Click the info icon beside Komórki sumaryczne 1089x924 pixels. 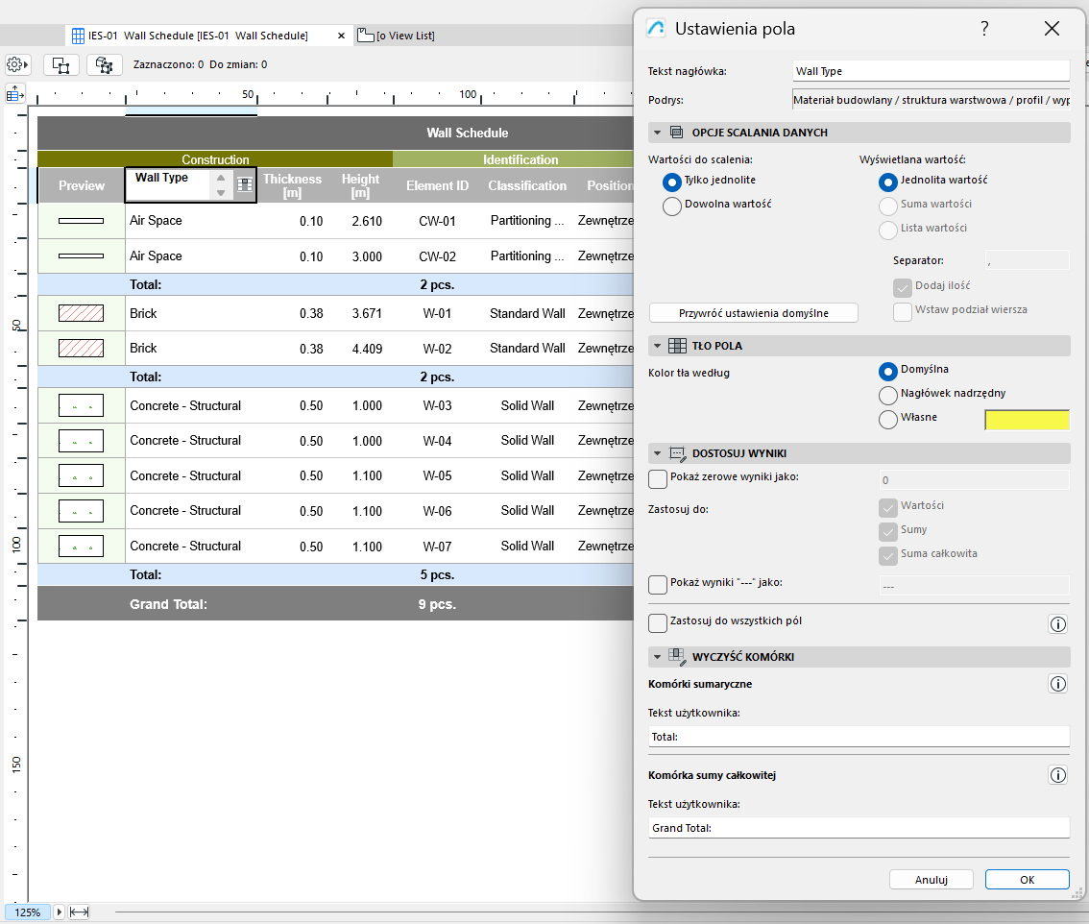point(1057,684)
